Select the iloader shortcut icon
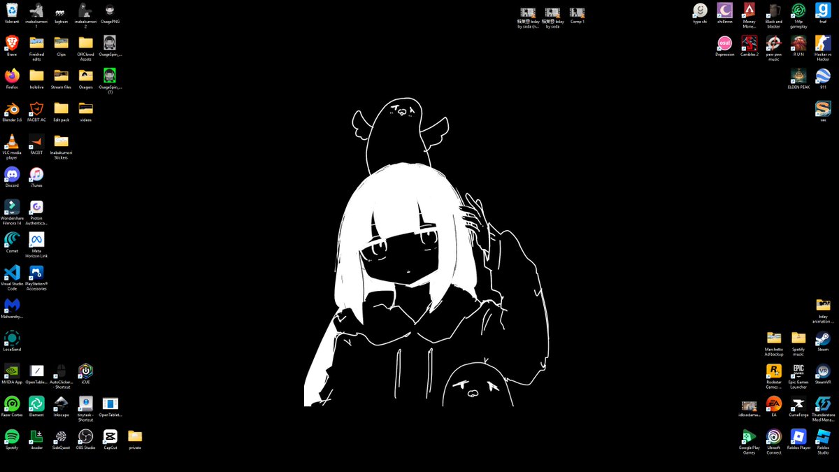This screenshot has height=472, width=839. coord(36,436)
